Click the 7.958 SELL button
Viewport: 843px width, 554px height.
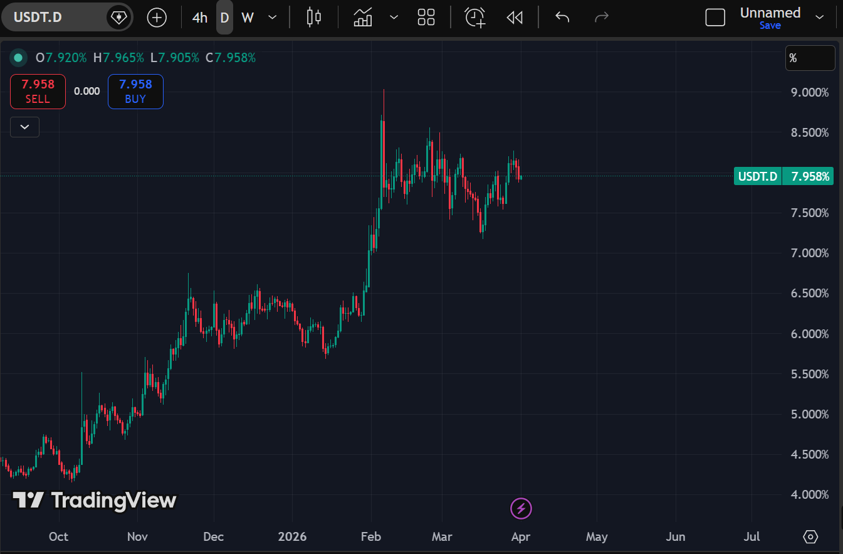tap(38, 92)
